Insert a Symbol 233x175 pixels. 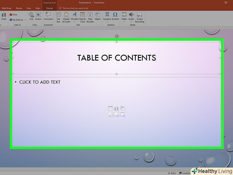coord(115,16)
